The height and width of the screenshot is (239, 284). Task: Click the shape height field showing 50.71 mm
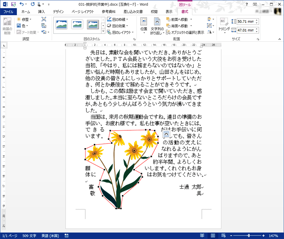pos(246,22)
